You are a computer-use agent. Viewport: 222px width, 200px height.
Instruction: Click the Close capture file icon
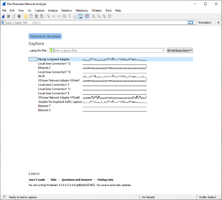tap(36, 16)
